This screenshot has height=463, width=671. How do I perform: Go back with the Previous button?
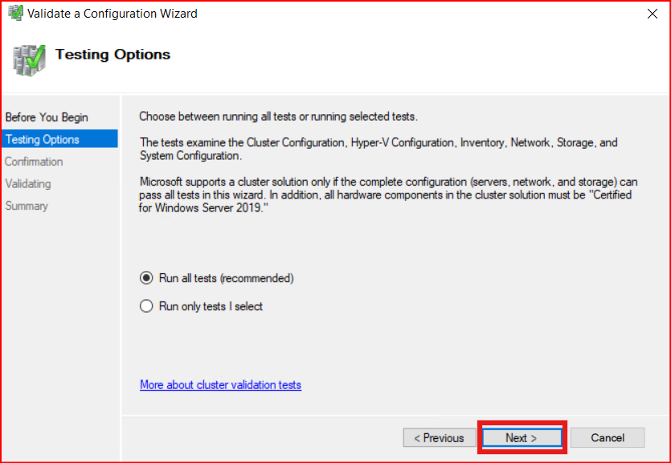coord(438,438)
